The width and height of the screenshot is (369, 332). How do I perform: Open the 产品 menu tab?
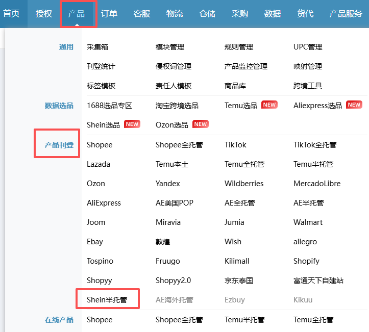77,14
